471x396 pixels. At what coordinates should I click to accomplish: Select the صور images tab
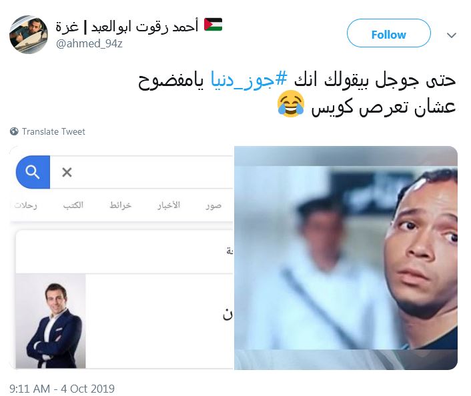click(x=213, y=205)
